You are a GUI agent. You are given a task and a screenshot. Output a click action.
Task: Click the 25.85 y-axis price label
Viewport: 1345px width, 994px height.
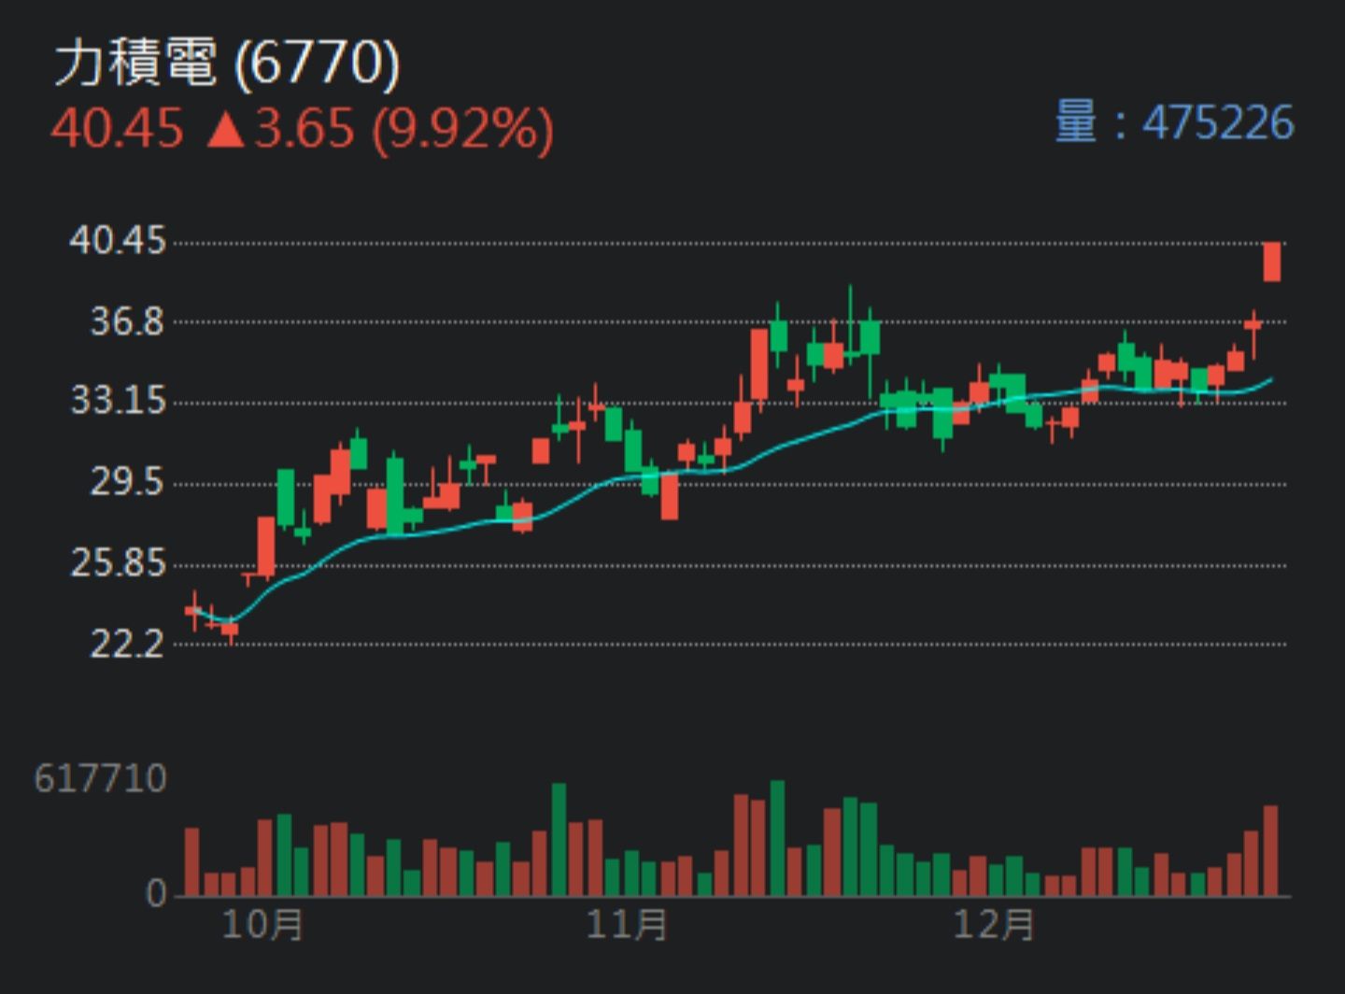[x=119, y=563]
